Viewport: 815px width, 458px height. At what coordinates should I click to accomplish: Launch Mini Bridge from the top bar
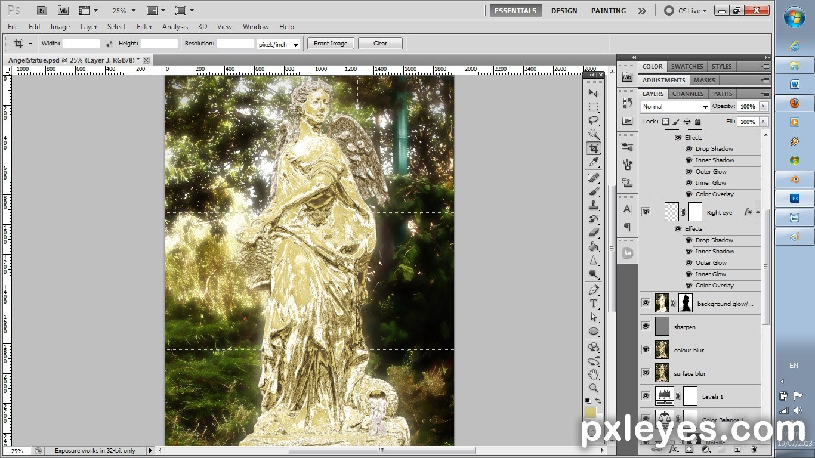63,10
